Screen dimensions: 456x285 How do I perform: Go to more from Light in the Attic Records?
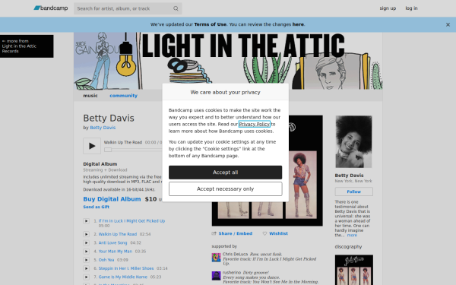27,46
